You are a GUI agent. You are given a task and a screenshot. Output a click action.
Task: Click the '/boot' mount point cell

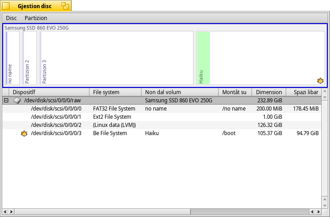229,133
